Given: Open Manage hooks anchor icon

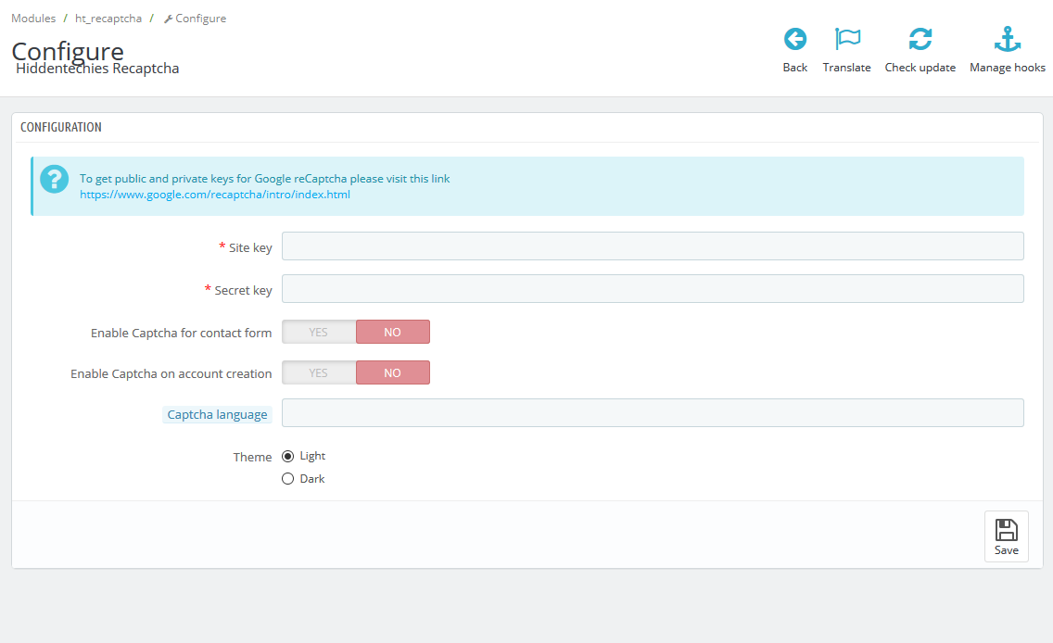Looking at the screenshot, I should (1007, 39).
